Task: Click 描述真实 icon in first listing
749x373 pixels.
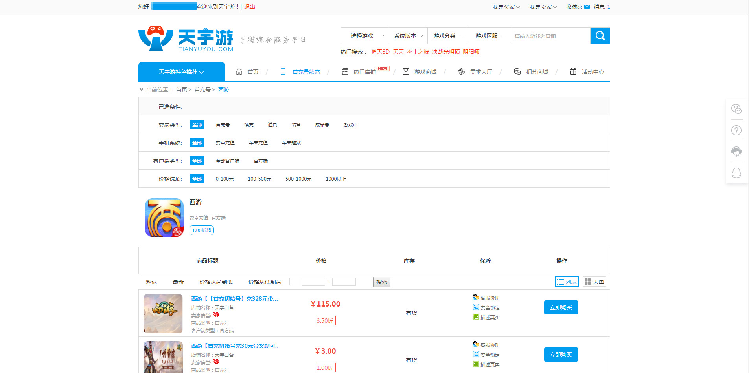Action: pos(476,317)
